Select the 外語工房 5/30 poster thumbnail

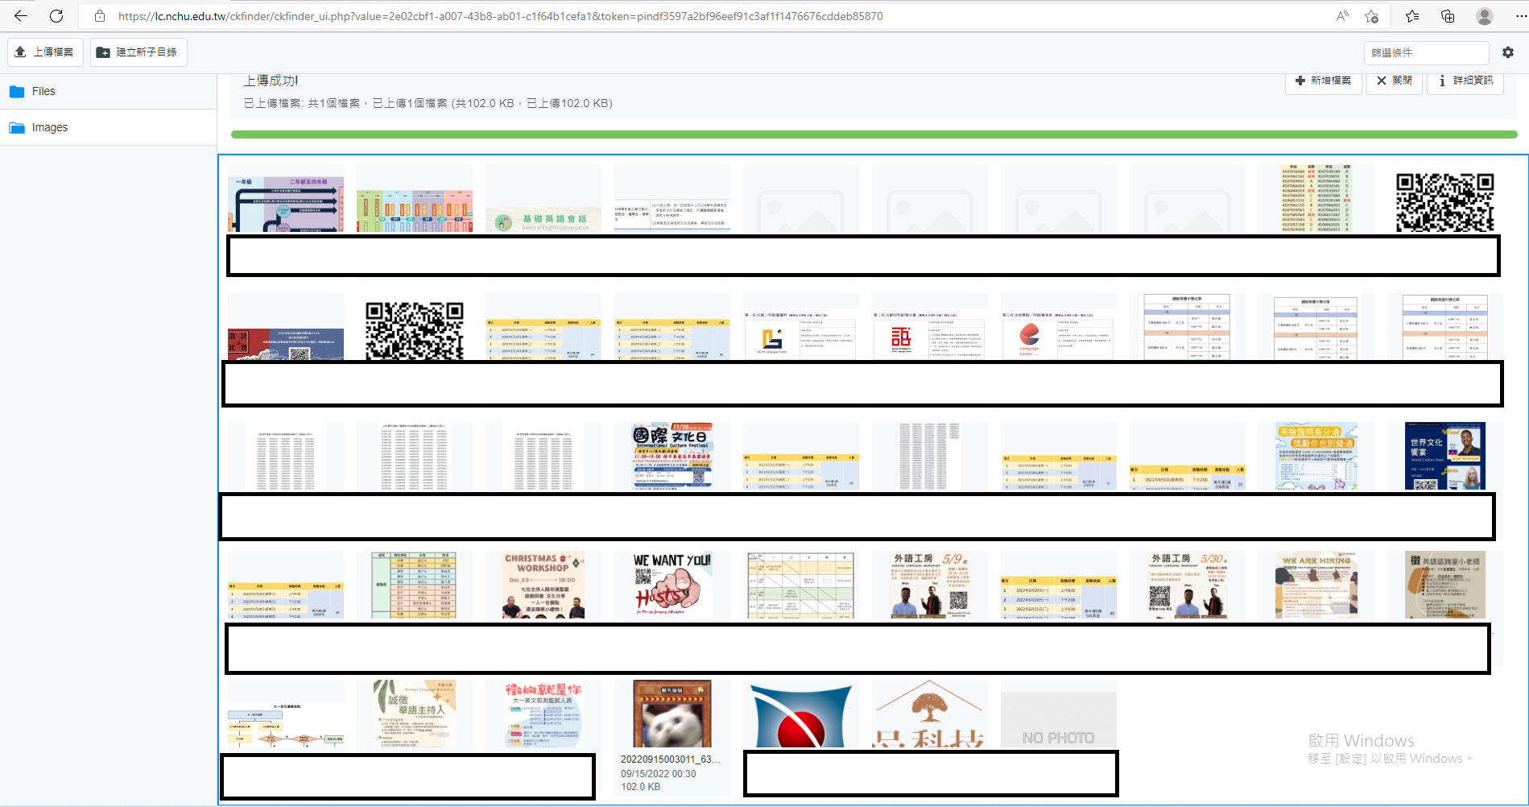coord(1188,585)
